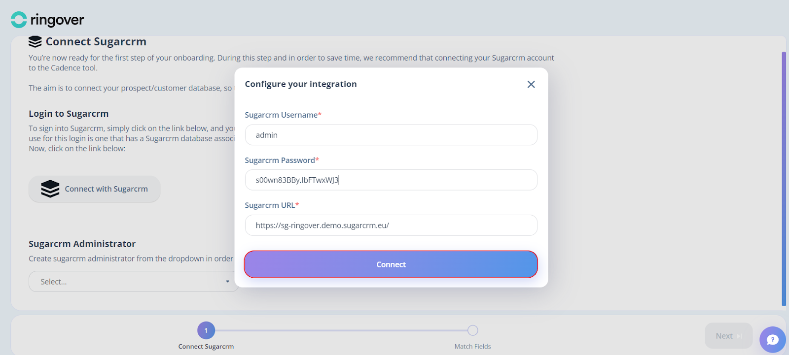Click the ringover logo icon

[x=19, y=20]
